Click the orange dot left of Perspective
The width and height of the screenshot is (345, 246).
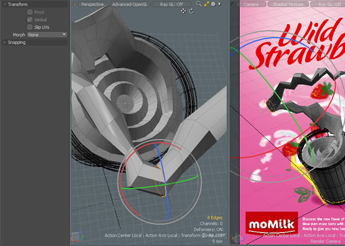(74, 4)
